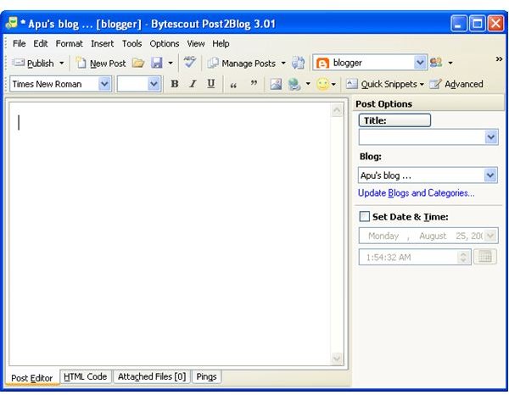Click the Publish toolbar button
Image resolution: width=509 pixels, height=395 pixels.
pos(32,63)
